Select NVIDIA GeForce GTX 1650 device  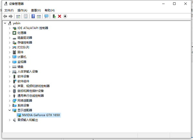pos(41,115)
